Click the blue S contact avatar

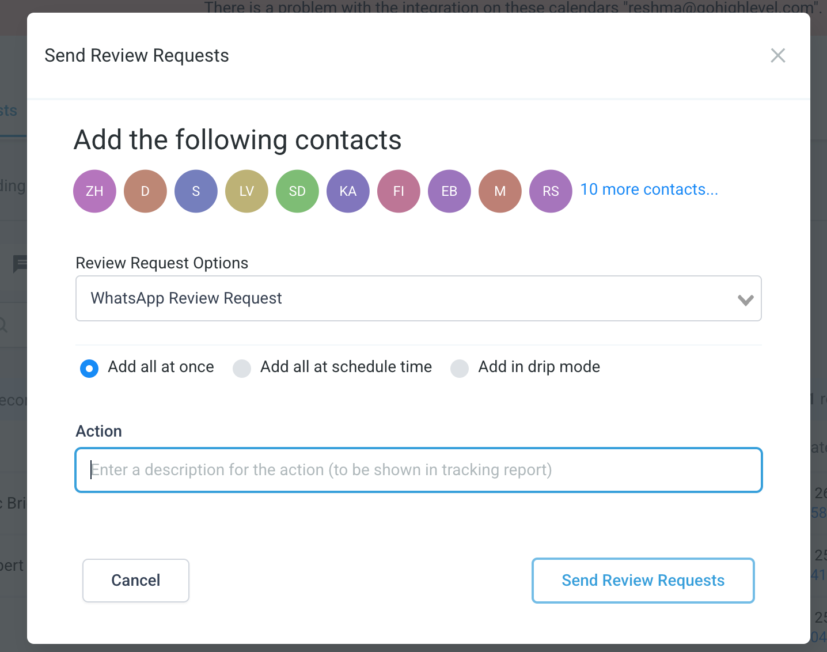(196, 191)
